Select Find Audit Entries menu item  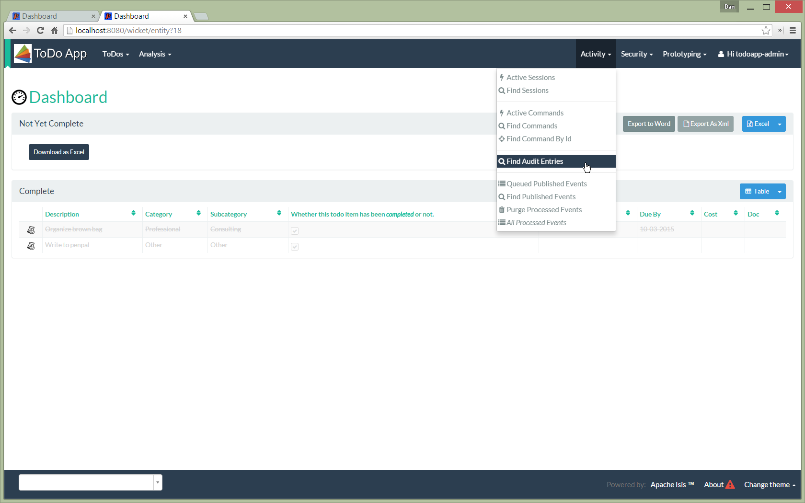coord(535,161)
